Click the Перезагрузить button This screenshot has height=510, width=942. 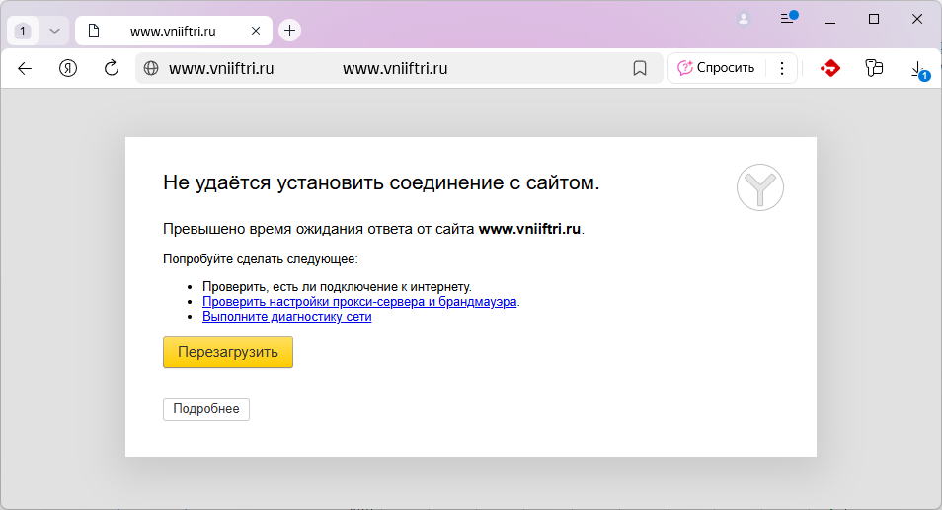pyautogui.click(x=228, y=352)
